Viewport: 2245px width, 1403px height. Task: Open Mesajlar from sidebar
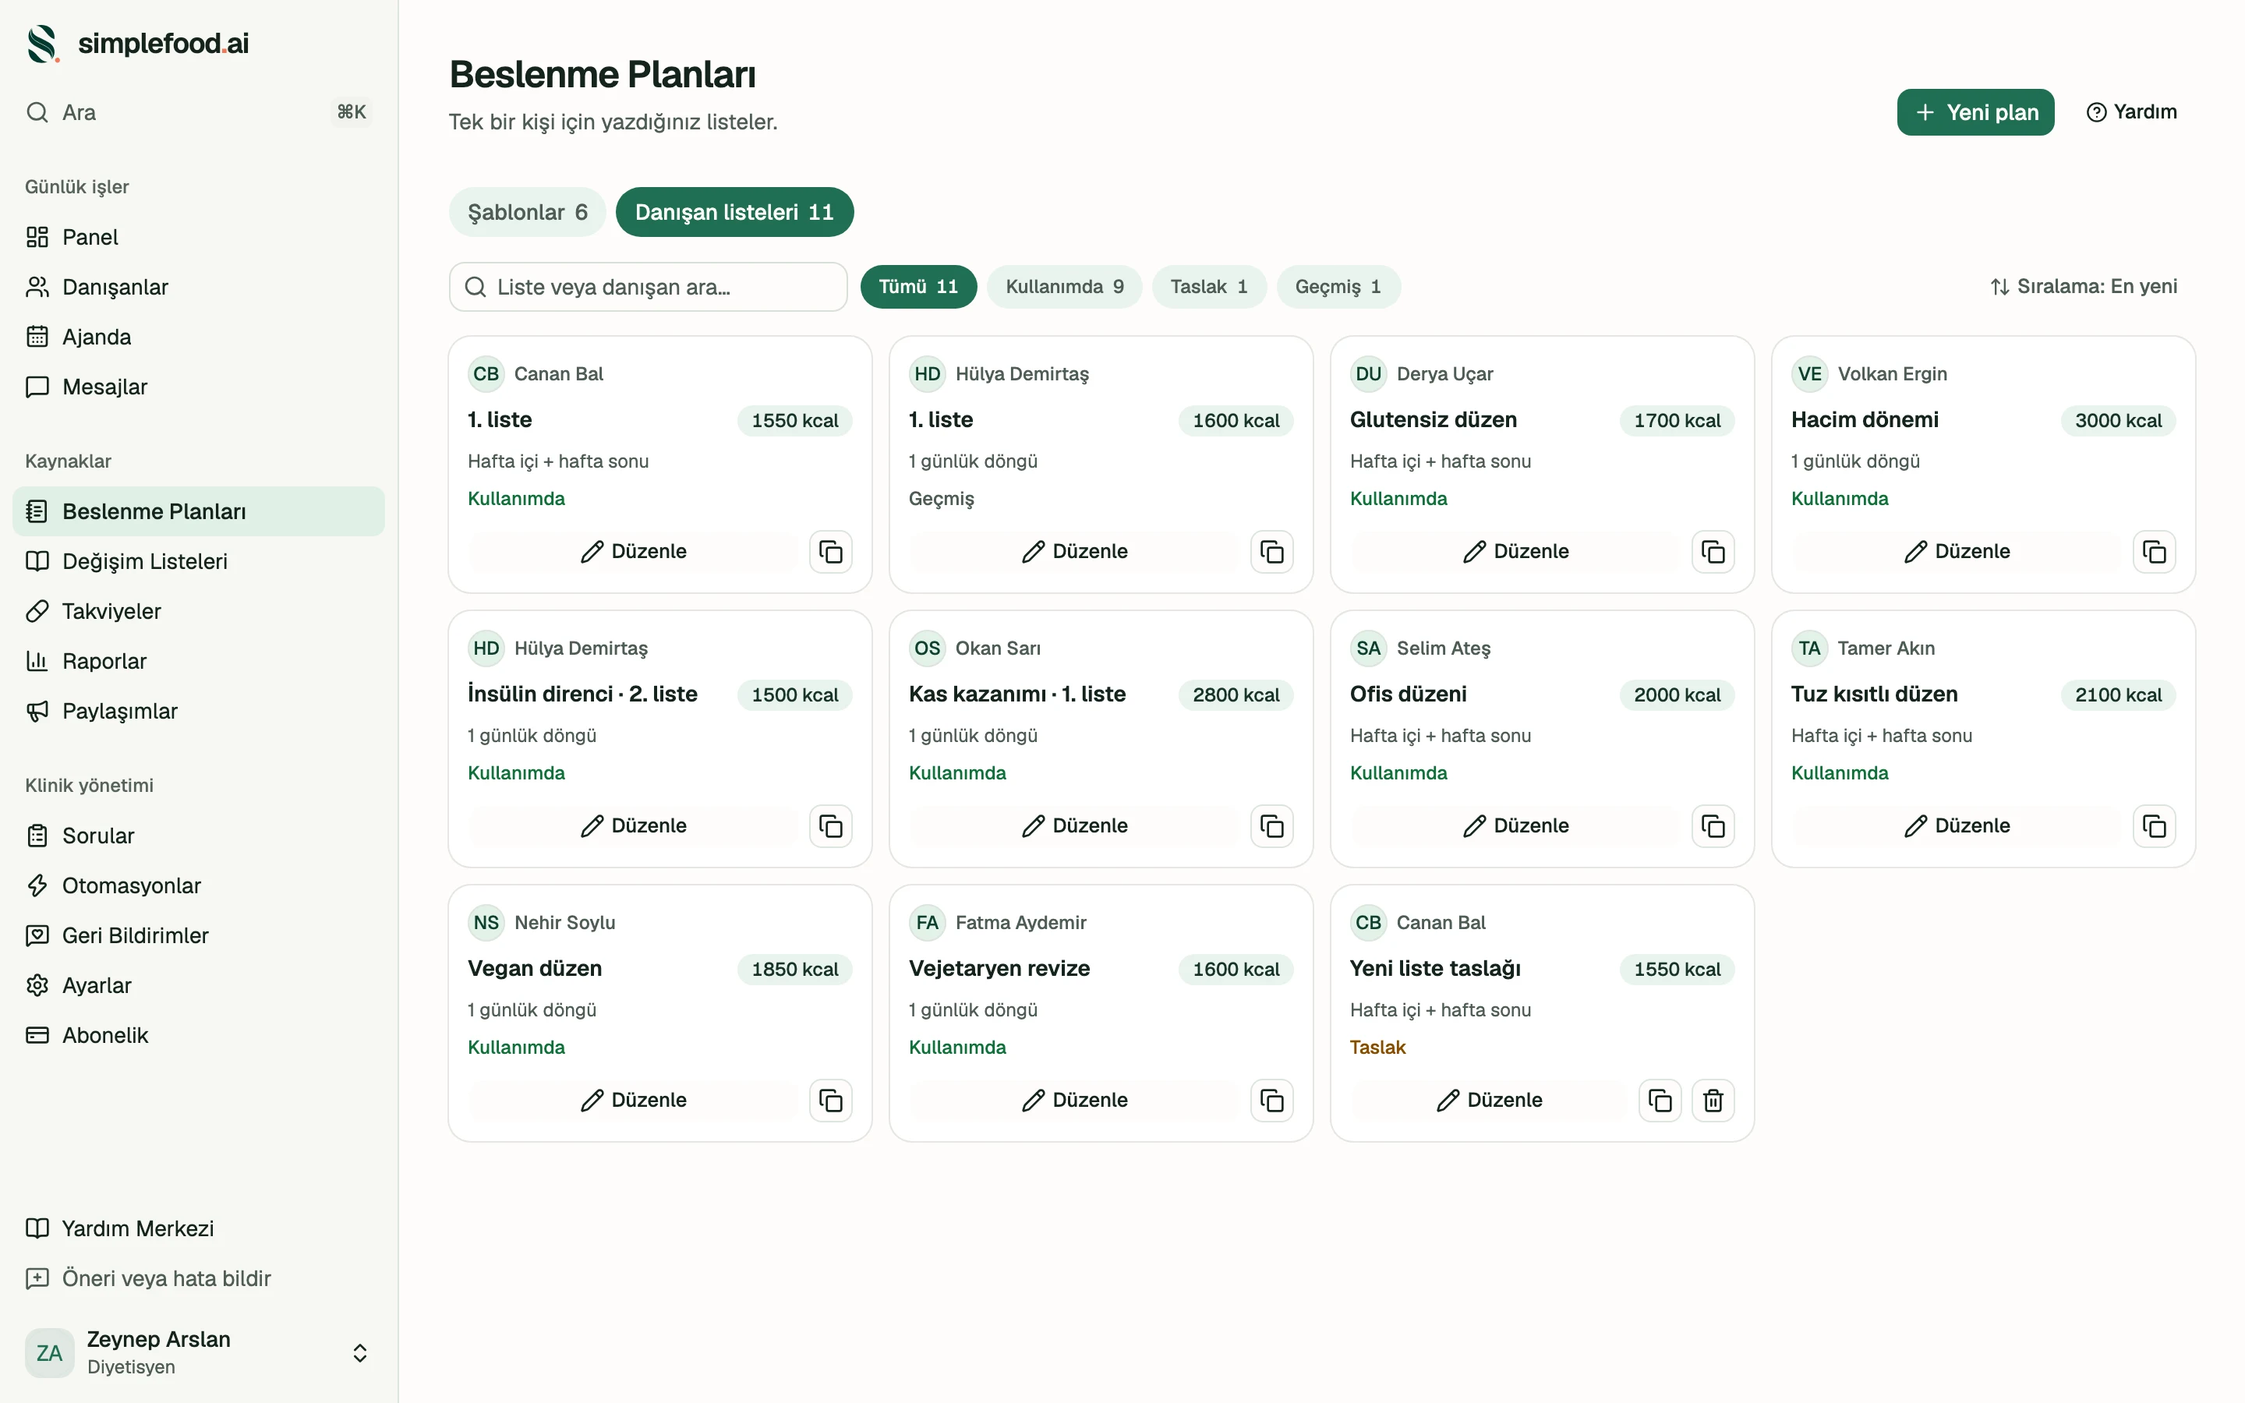(199, 387)
